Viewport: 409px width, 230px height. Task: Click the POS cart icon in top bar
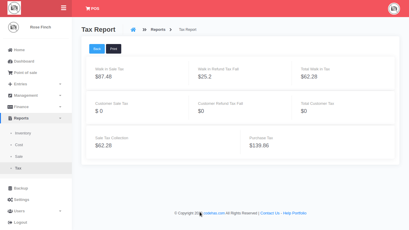click(x=87, y=8)
